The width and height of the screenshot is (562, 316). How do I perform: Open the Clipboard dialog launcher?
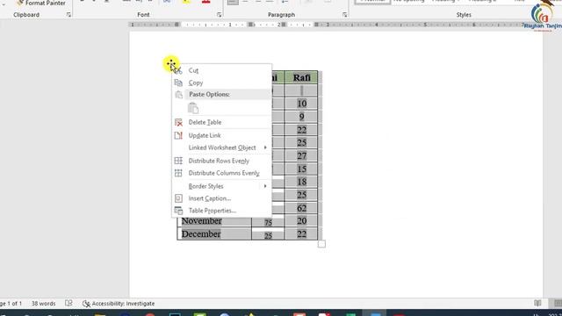[68, 15]
